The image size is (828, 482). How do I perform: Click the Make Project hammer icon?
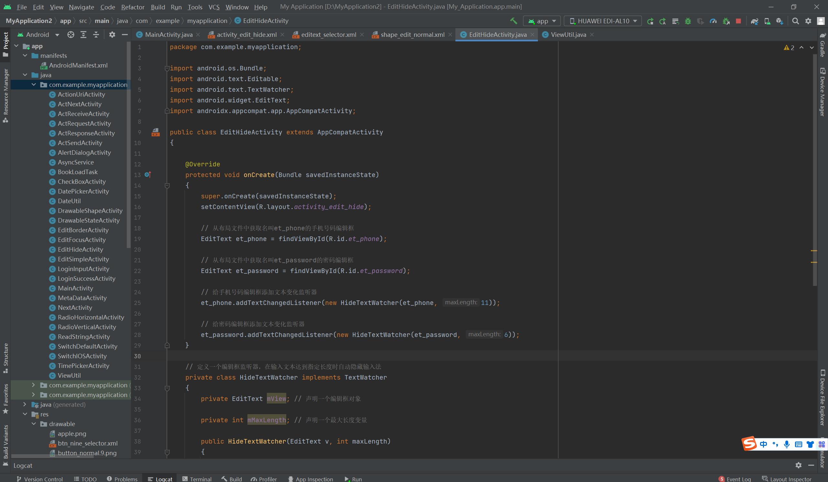coord(513,21)
